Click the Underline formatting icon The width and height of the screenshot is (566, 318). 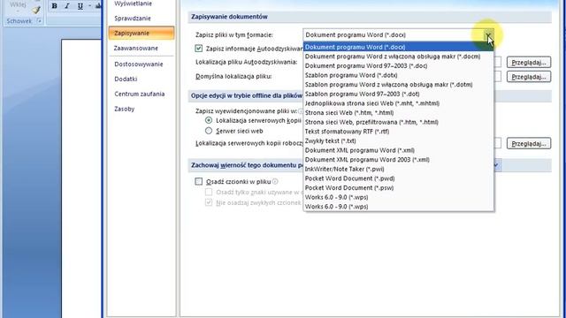point(80,6)
